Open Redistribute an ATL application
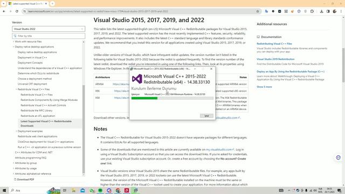The image size is (345, 194). (38, 116)
